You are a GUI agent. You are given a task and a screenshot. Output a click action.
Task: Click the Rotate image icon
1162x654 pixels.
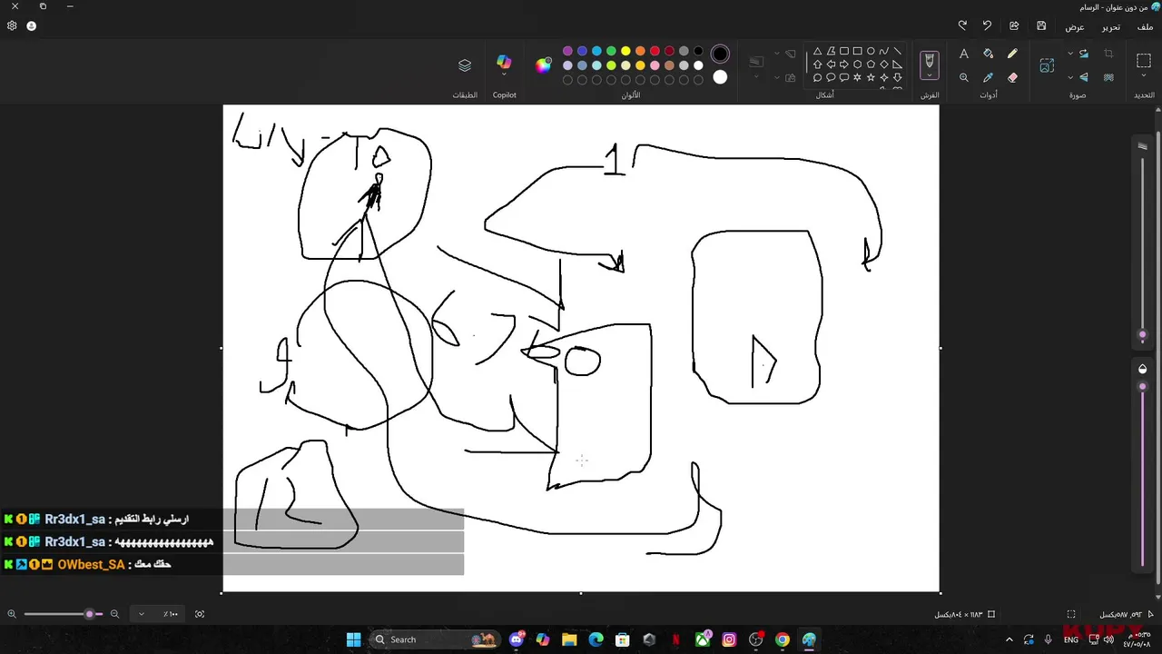point(1083,53)
